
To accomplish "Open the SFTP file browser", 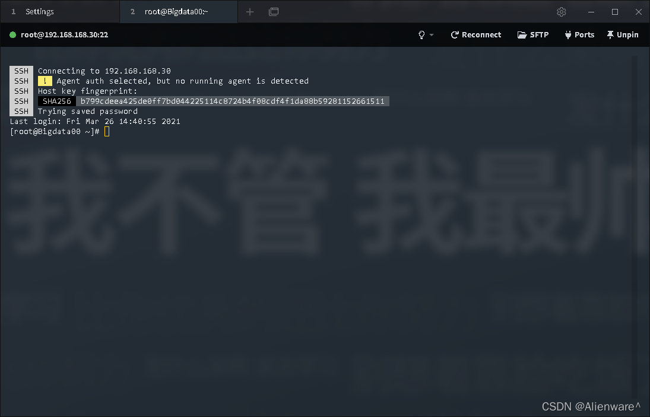I will click(532, 34).
